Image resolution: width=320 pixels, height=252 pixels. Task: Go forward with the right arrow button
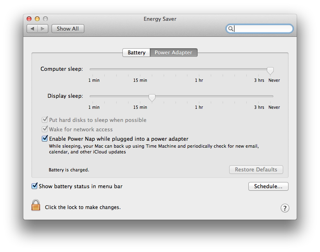[x=43, y=29]
